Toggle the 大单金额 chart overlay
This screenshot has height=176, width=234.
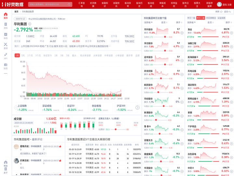tap(97, 55)
